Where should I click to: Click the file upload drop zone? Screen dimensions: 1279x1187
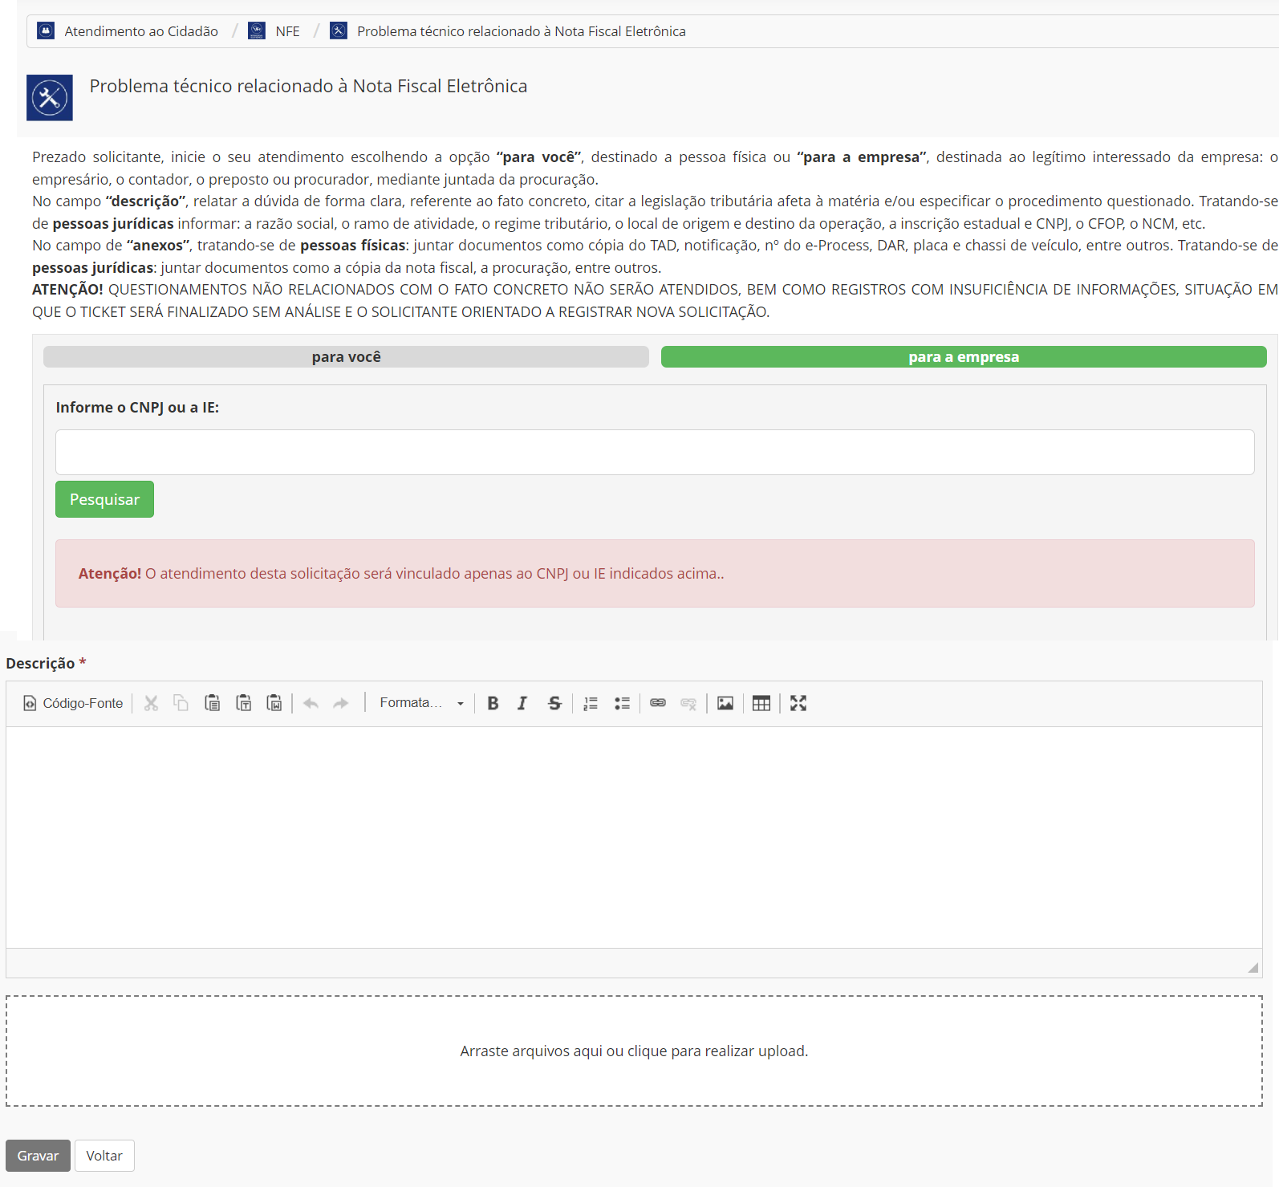[x=634, y=1051]
